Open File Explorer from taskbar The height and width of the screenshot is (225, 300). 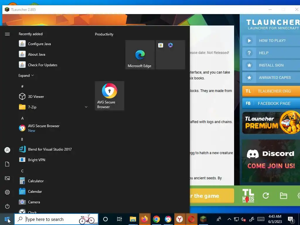(133, 219)
